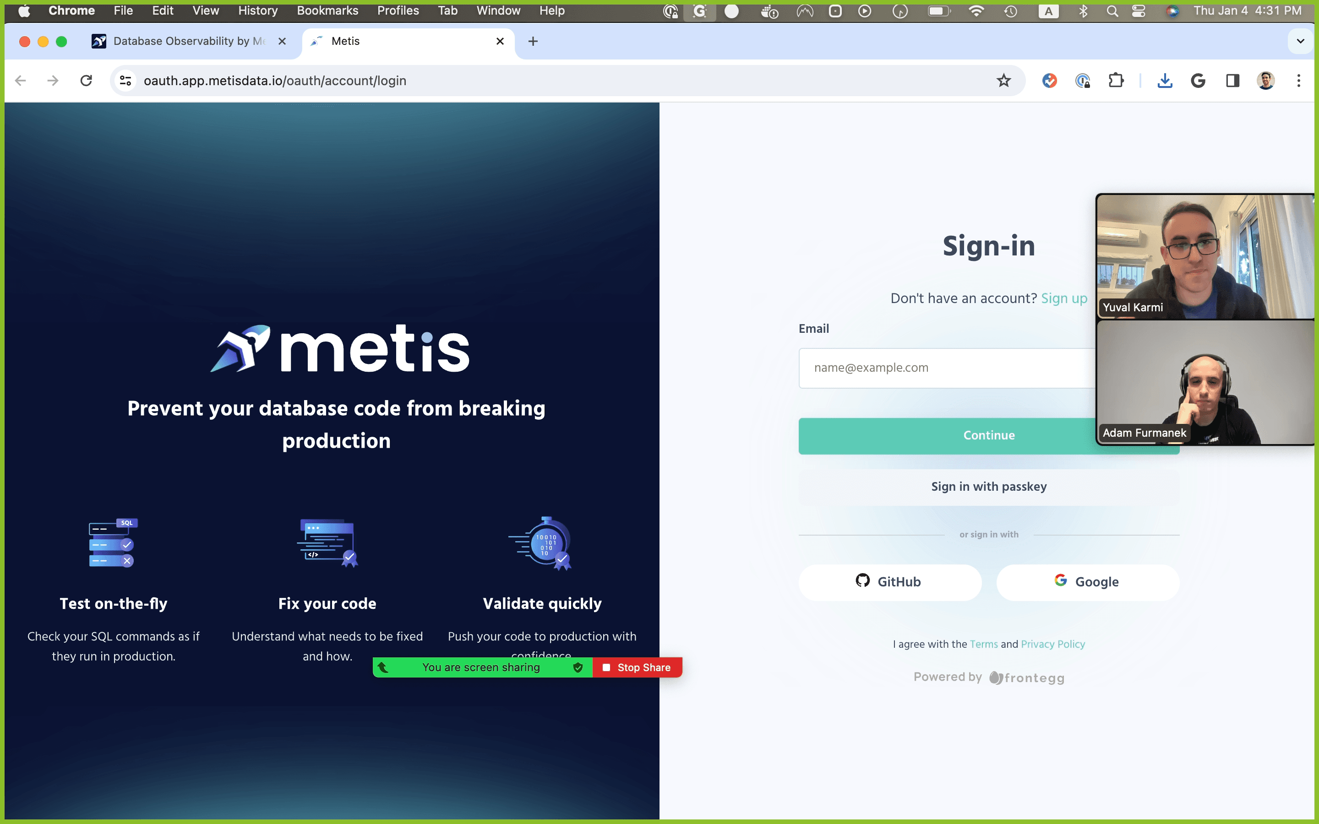Open the Extensions puzzle icon
This screenshot has height=824, width=1319.
(x=1116, y=81)
